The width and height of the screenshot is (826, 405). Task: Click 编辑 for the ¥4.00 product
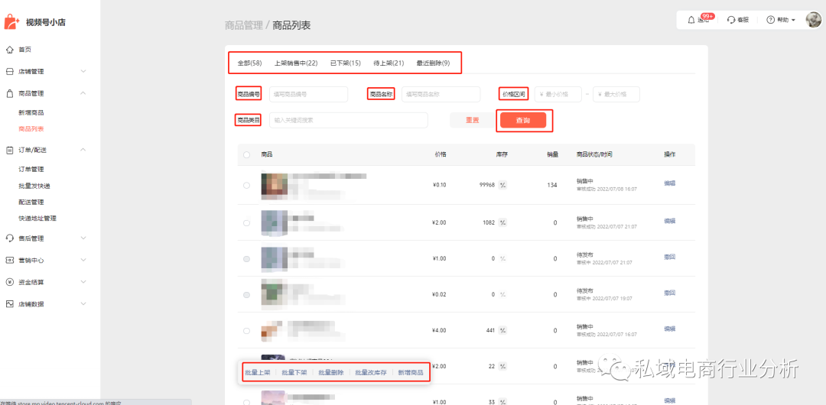point(669,329)
